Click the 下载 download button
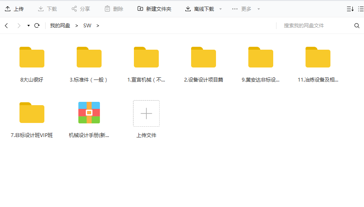The image size is (364, 207). [47, 9]
